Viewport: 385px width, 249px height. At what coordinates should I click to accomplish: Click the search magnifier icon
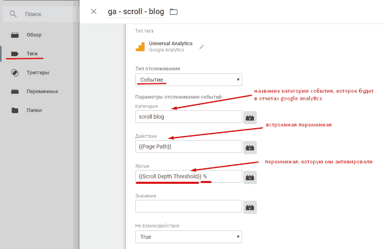point(13,14)
